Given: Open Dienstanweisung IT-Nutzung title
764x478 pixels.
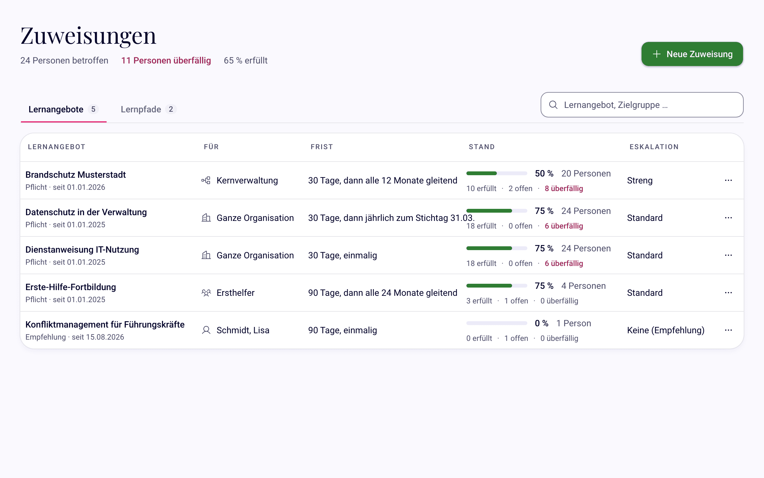Looking at the screenshot, I should 82,249.
